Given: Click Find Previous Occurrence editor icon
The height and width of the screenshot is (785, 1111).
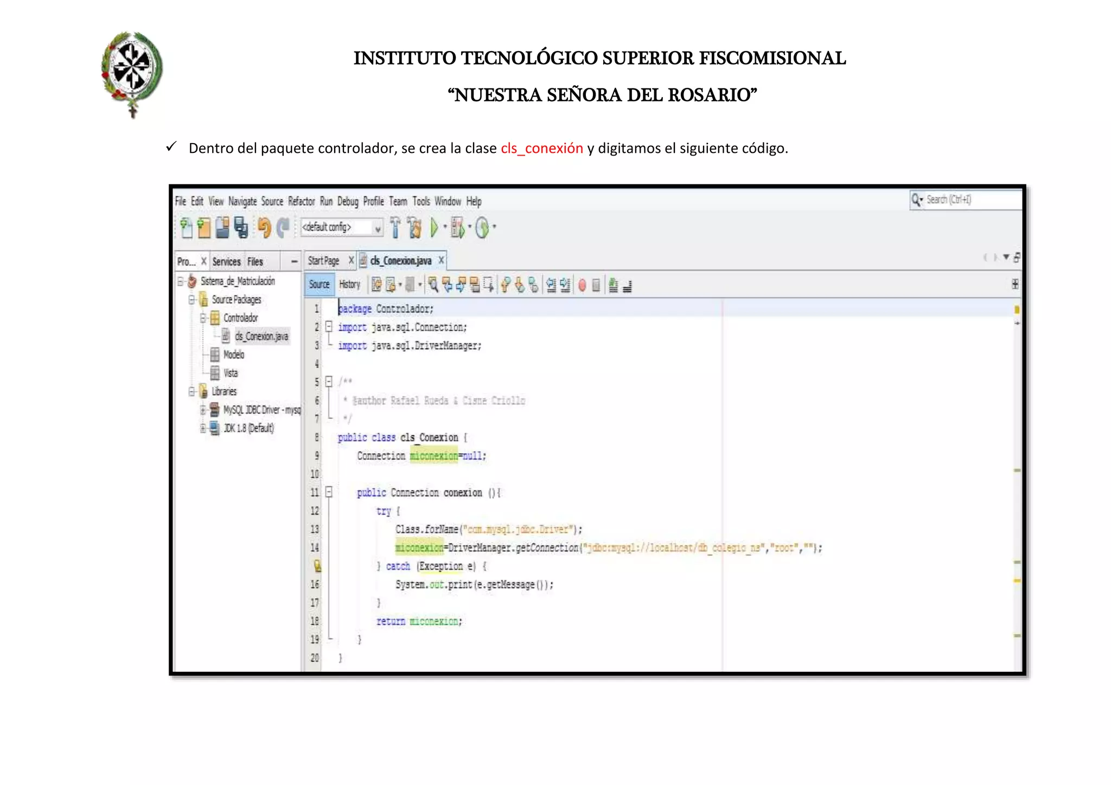Looking at the screenshot, I should click(x=447, y=285).
